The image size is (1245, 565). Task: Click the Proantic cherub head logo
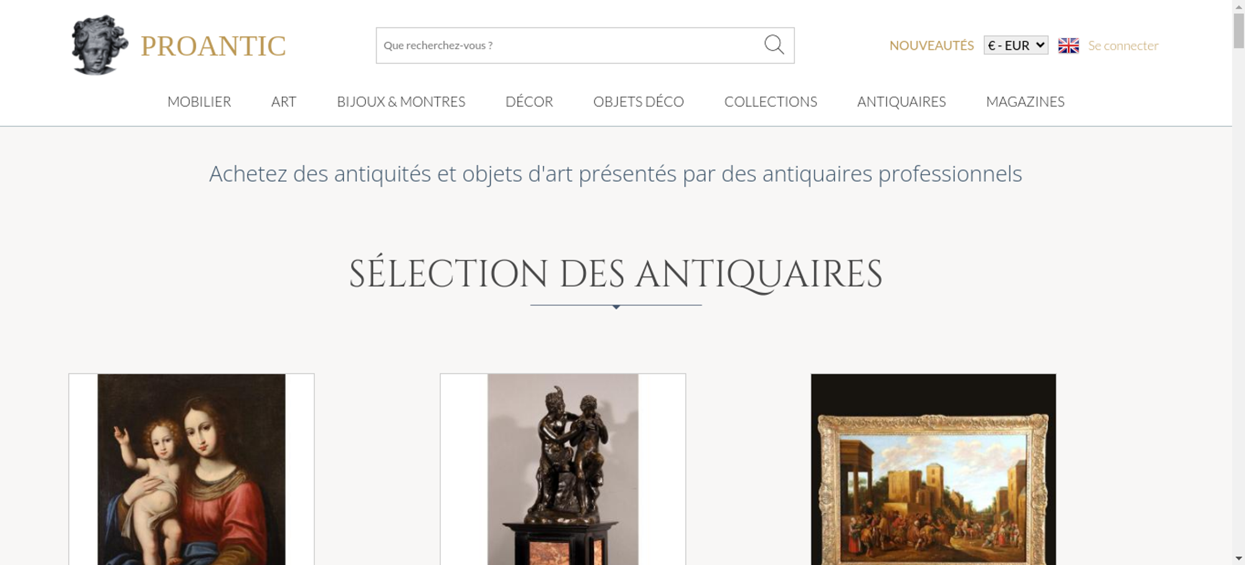coord(100,45)
